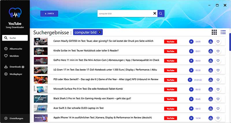Screen dimensions: 231x123
Task: Play the LG Gram 17 video
Action: click(x=191, y=70)
